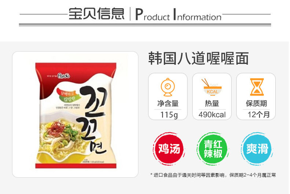Click the 韩国八道喔喔面 product title
Viewport: 290px width, 194px height.
tap(199, 58)
